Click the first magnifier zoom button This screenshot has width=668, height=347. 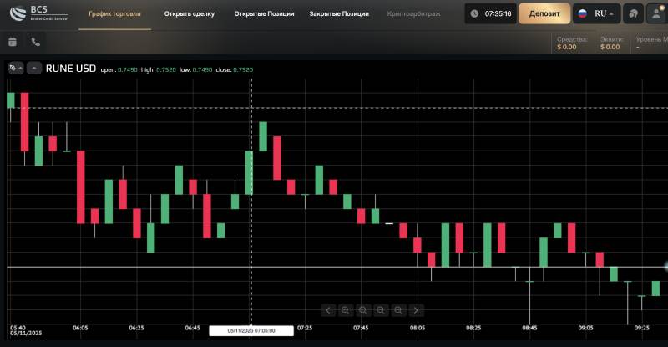click(345, 310)
